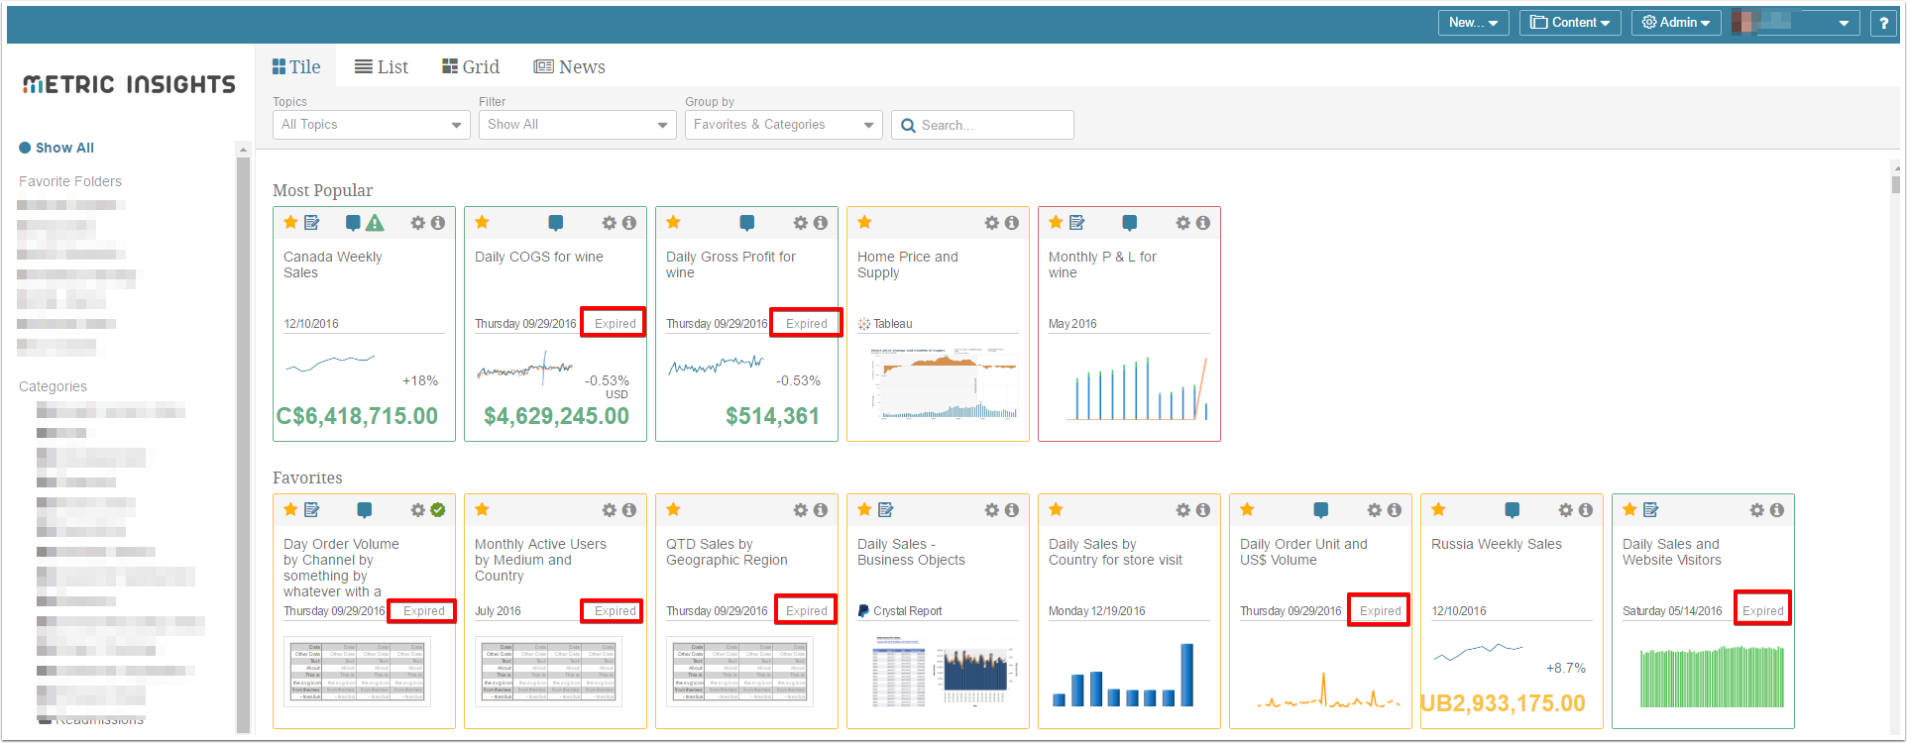Toggle favorite star on QTD Sales tile
1907x743 pixels.
click(x=673, y=509)
